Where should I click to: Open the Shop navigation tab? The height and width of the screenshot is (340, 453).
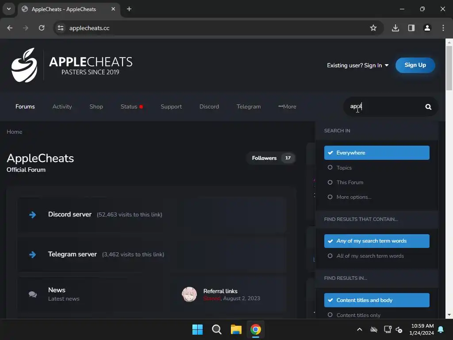click(x=96, y=107)
